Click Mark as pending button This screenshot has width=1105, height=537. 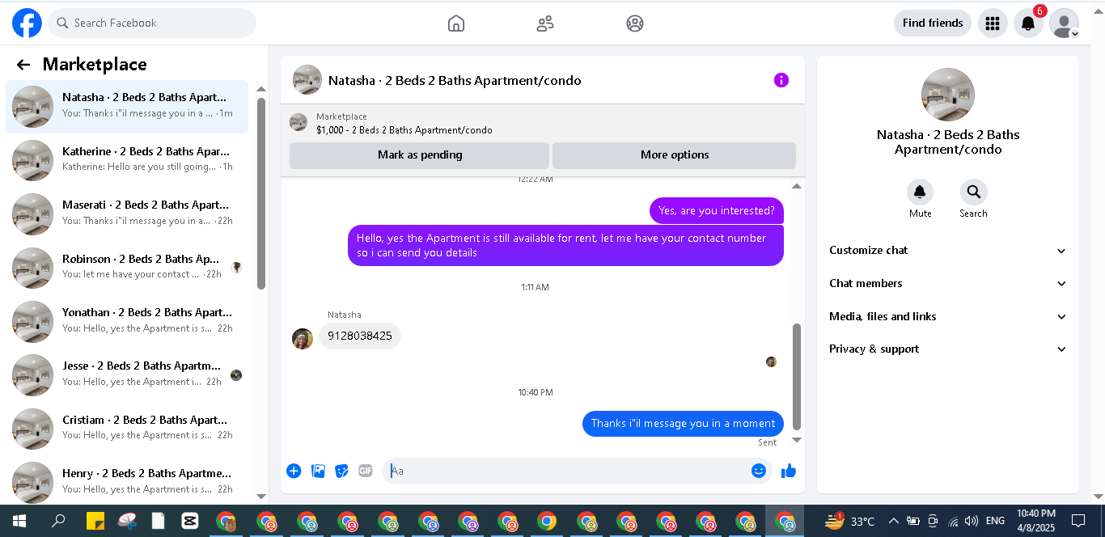pos(419,155)
